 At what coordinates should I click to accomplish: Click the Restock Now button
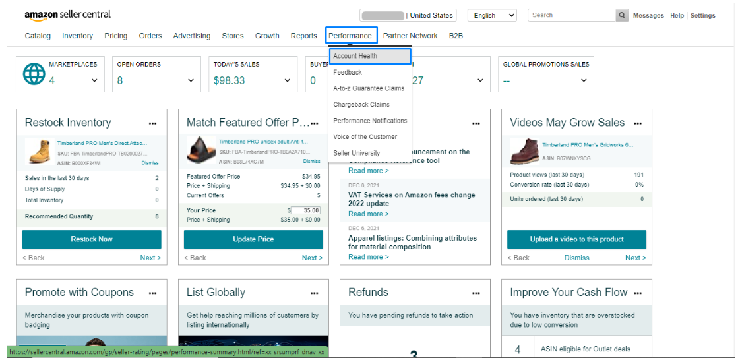(92, 239)
